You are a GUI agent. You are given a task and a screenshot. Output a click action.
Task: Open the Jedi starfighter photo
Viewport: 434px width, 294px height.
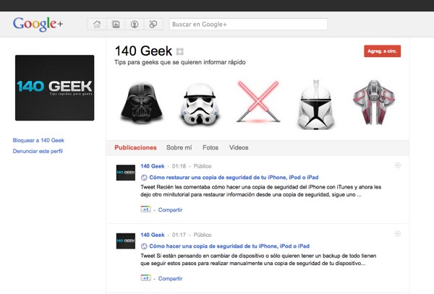pos(374,102)
